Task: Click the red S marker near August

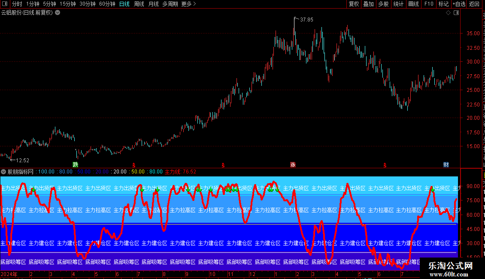Action: click(x=133, y=165)
